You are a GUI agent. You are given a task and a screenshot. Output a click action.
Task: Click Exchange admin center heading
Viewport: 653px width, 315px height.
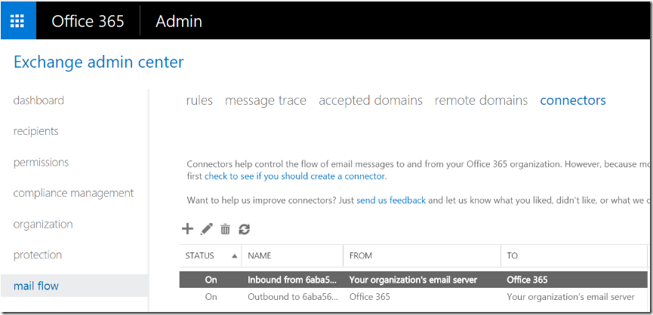click(99, 63)
